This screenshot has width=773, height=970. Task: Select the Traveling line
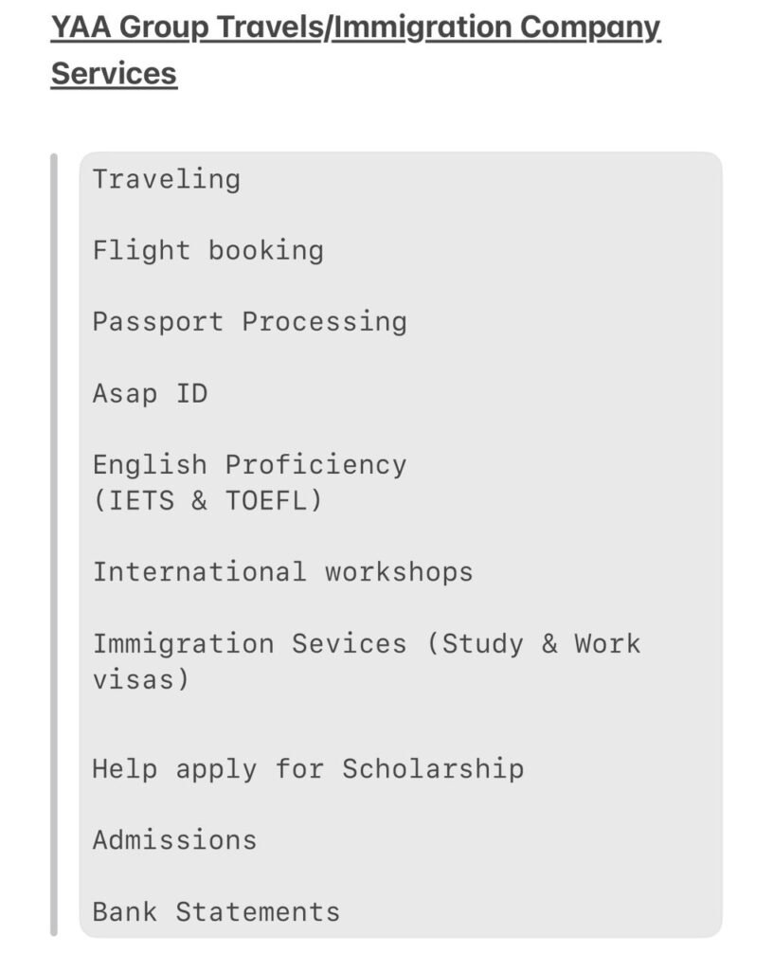167,180
